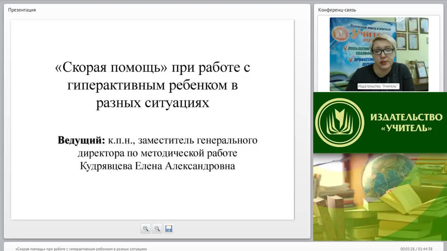Click the playback time 00:05:28 / 01:44:38
Image resolution: width=447 pixels, height=251 pixels.
click(x=416, y=249)
